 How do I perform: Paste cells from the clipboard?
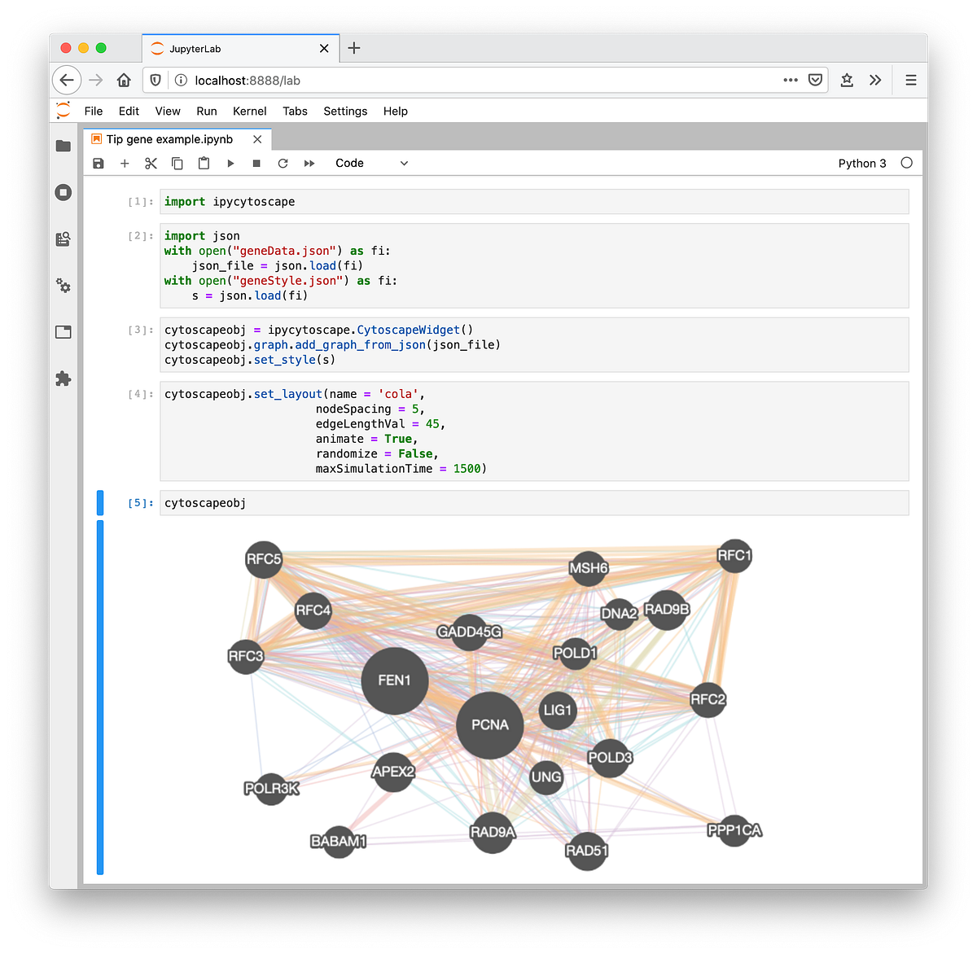pos(204,163)
